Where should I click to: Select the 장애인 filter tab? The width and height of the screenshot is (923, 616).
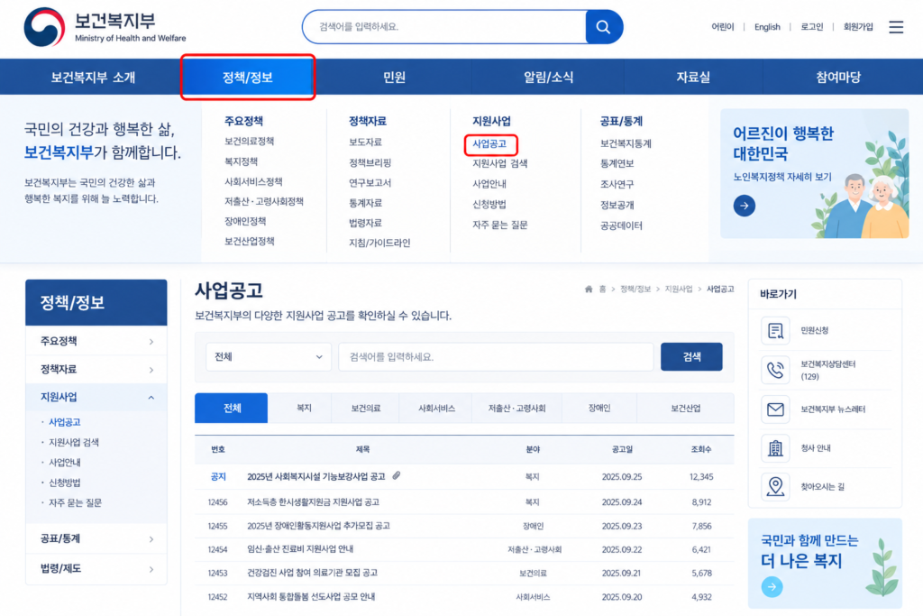(599, 409)
